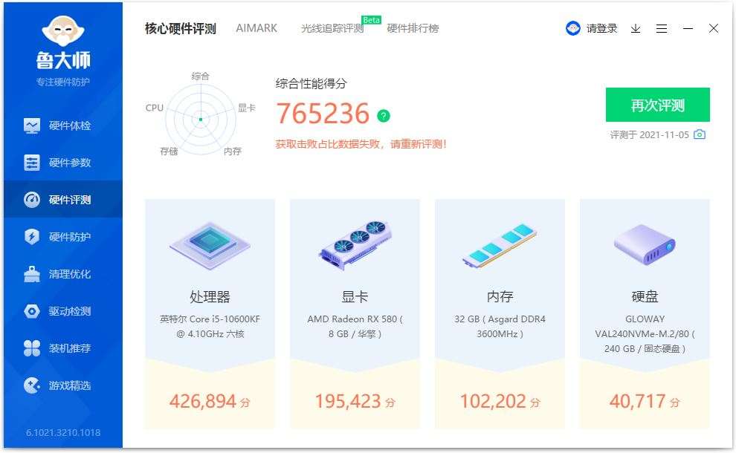Select 硬件防护 from the sidebar
The width and height of the screenshot is (736, 453).
tap(63, 236)
